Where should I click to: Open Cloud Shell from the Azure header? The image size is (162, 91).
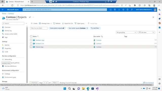coord(111,10)
